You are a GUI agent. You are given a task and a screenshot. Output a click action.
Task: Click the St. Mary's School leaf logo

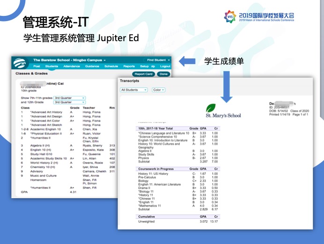(x=211, y=108)
